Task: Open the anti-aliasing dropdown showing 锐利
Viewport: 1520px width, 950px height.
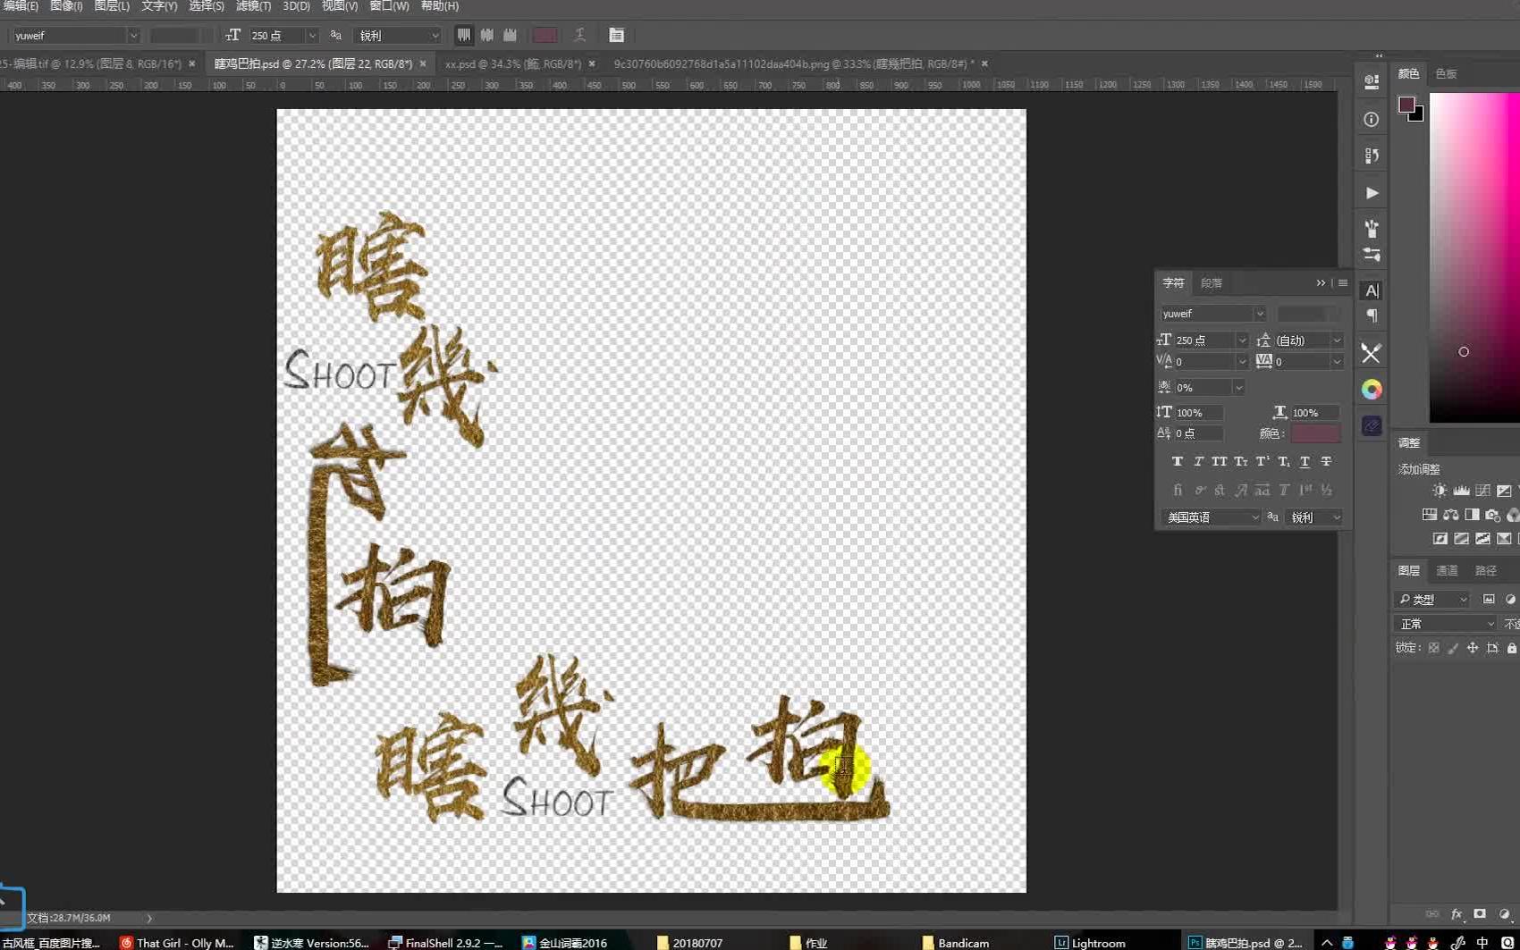Action: pyautogui.click(x=399, y=35)
